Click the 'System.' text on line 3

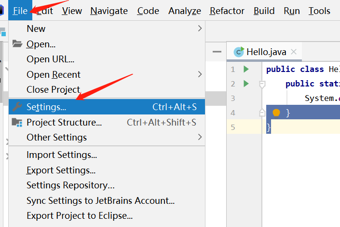[x=321, y=98]
